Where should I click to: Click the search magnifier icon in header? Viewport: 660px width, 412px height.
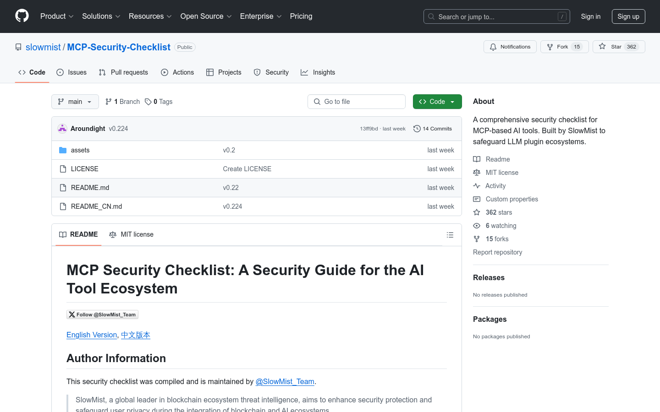click(x=431, y=16)
